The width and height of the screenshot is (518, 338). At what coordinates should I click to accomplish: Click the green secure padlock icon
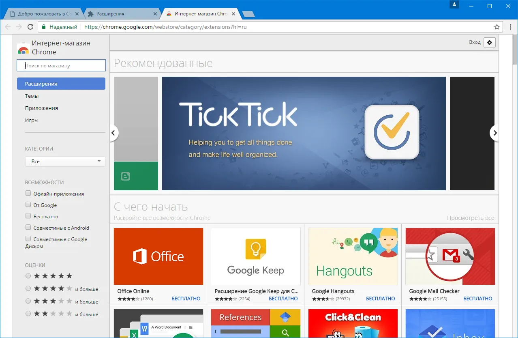(x=44, y=27)
